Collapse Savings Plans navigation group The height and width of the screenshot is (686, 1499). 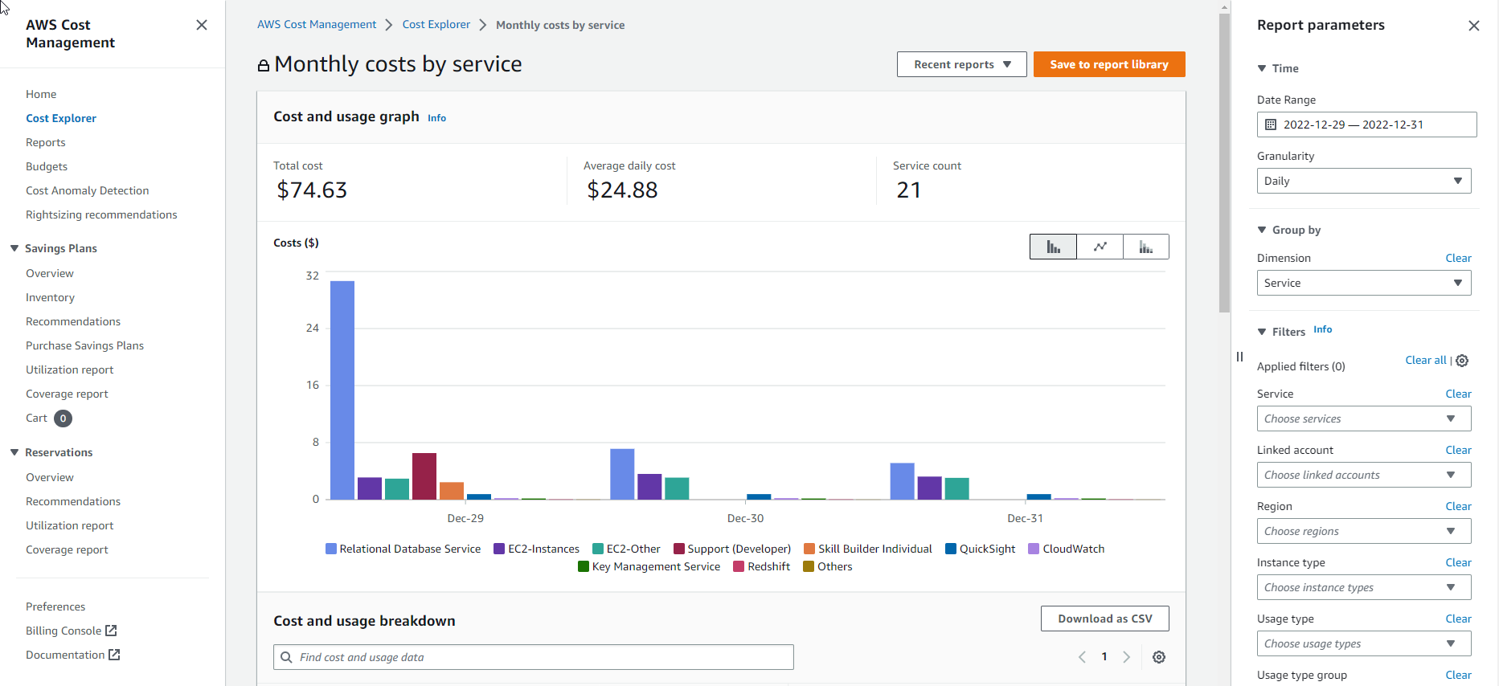click(x=14, y=248)
